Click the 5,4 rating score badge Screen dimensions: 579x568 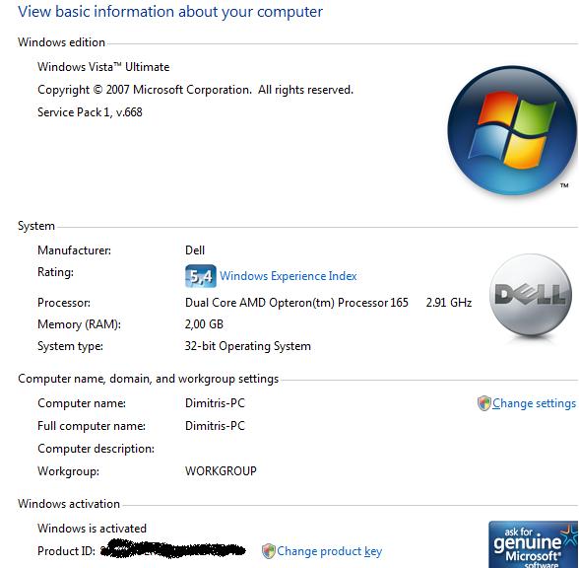(201, 276)
